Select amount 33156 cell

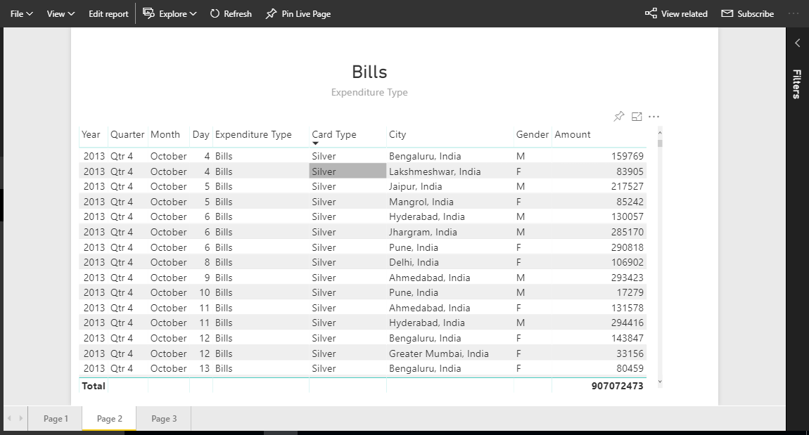point(599,353)
